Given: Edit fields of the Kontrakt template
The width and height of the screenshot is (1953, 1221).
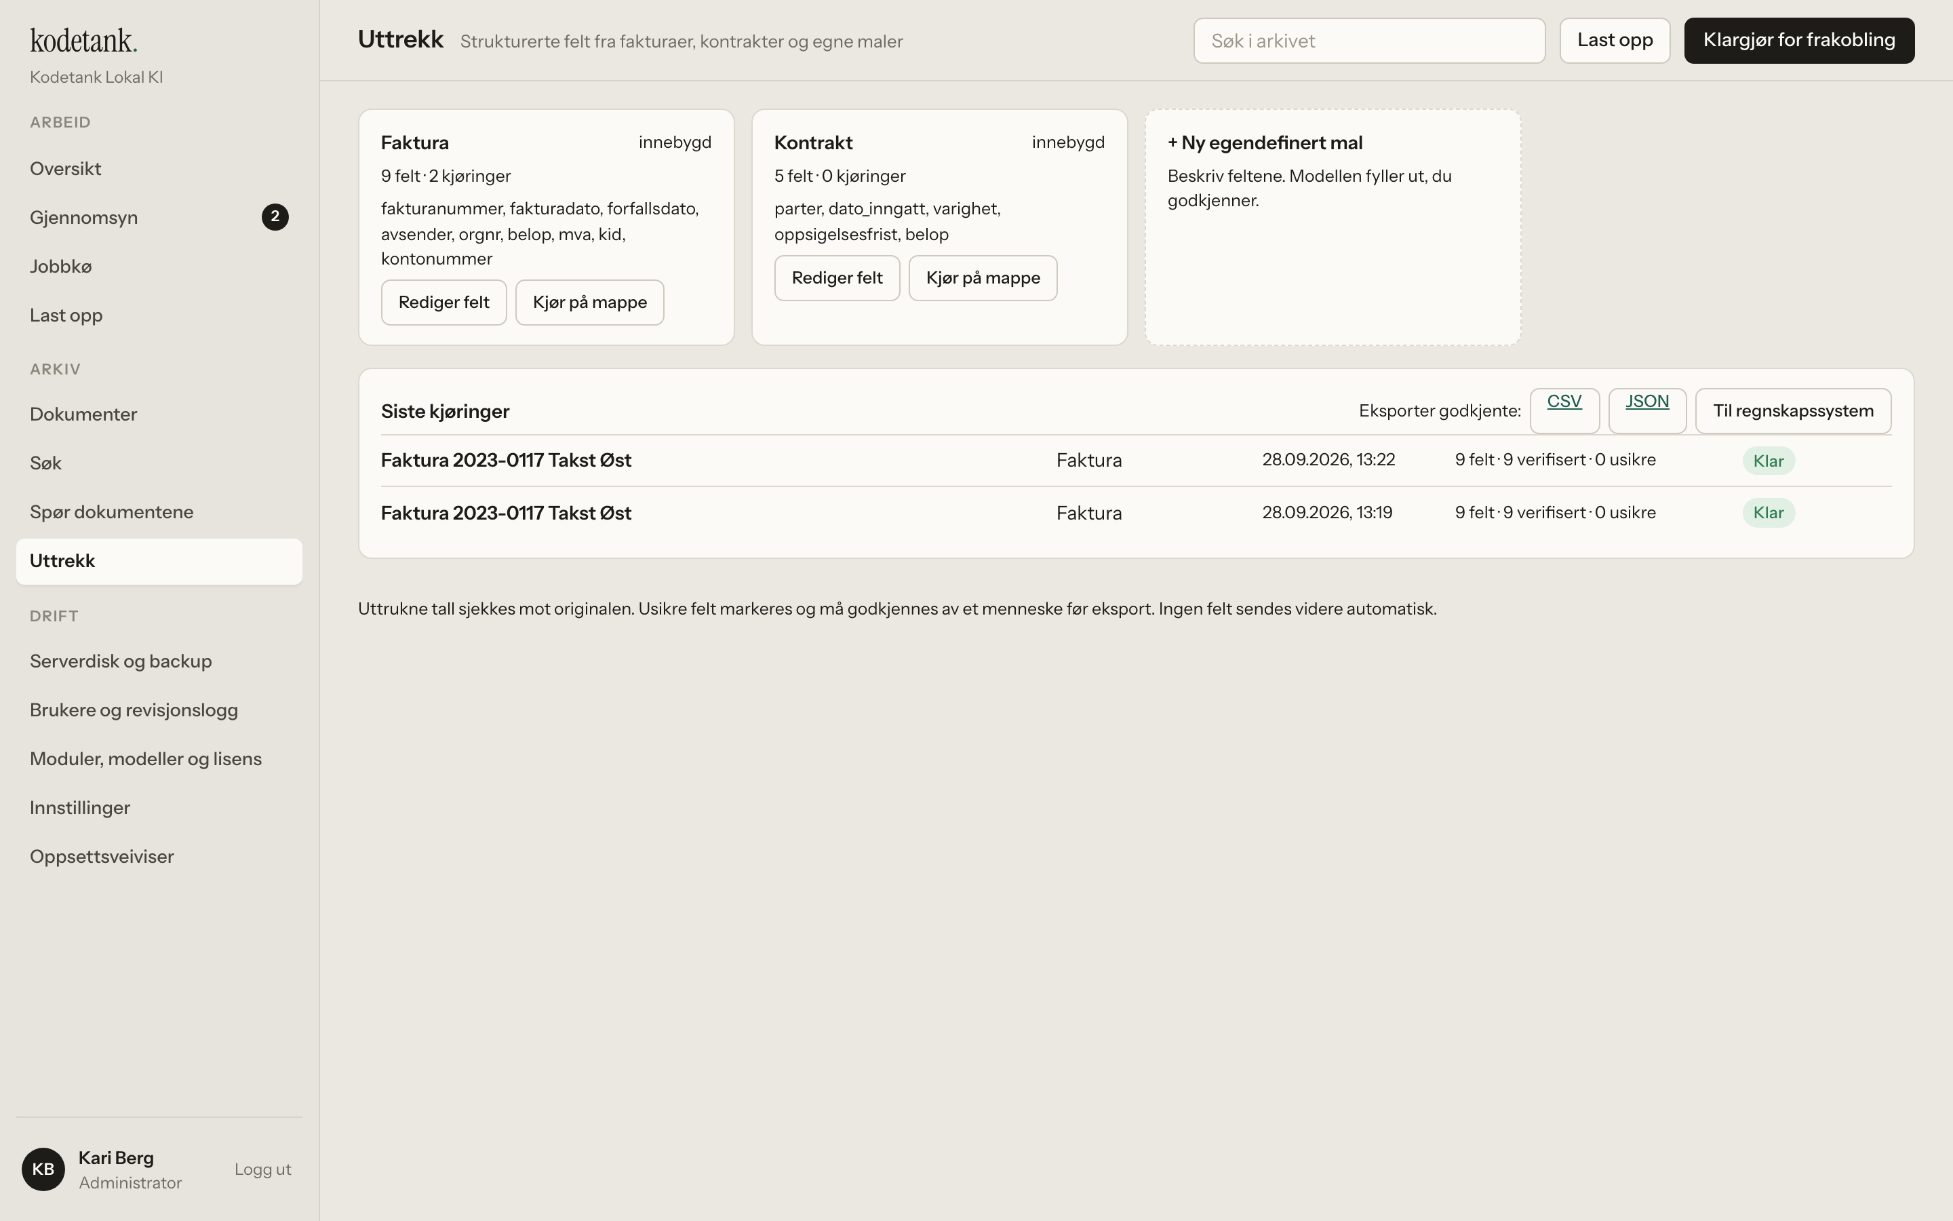Looking at the screenshot, I should pos(837,279).
